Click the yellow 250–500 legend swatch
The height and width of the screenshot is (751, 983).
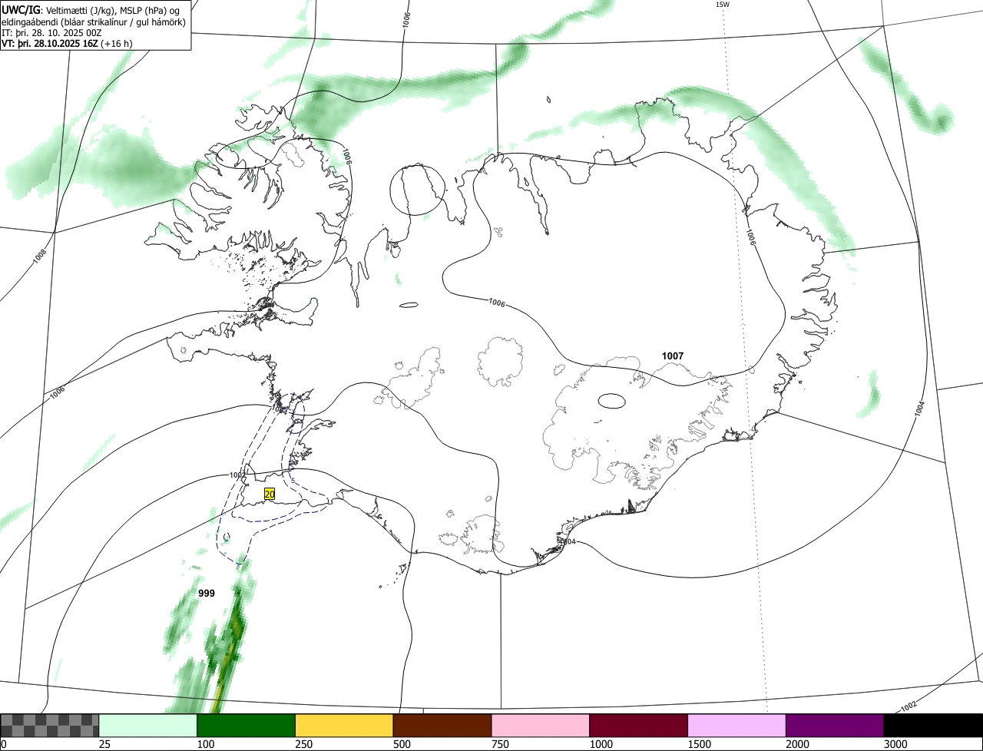[x=344, y=726]
